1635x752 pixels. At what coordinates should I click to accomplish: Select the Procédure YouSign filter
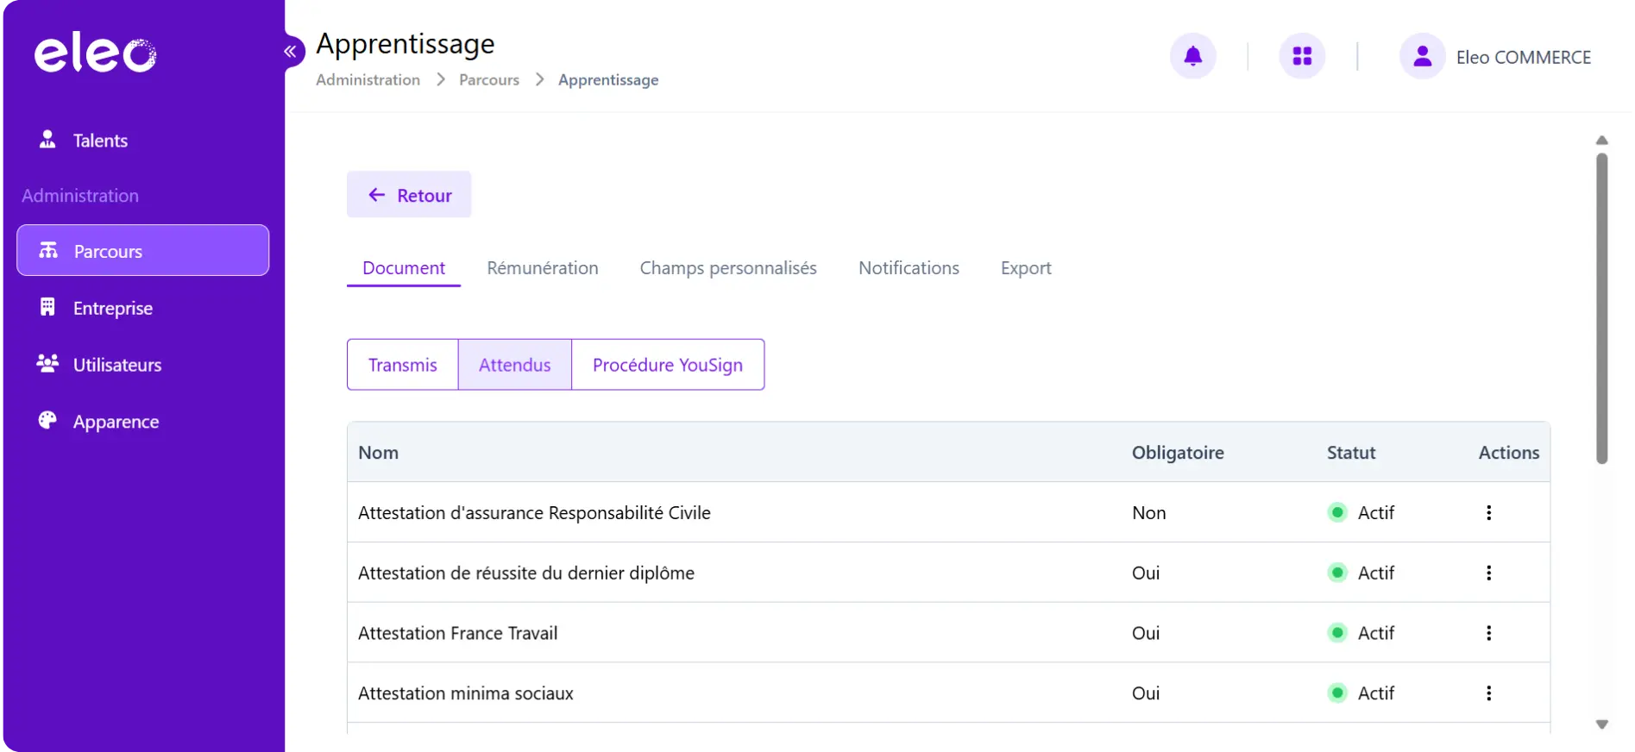(x=668, y=365)
